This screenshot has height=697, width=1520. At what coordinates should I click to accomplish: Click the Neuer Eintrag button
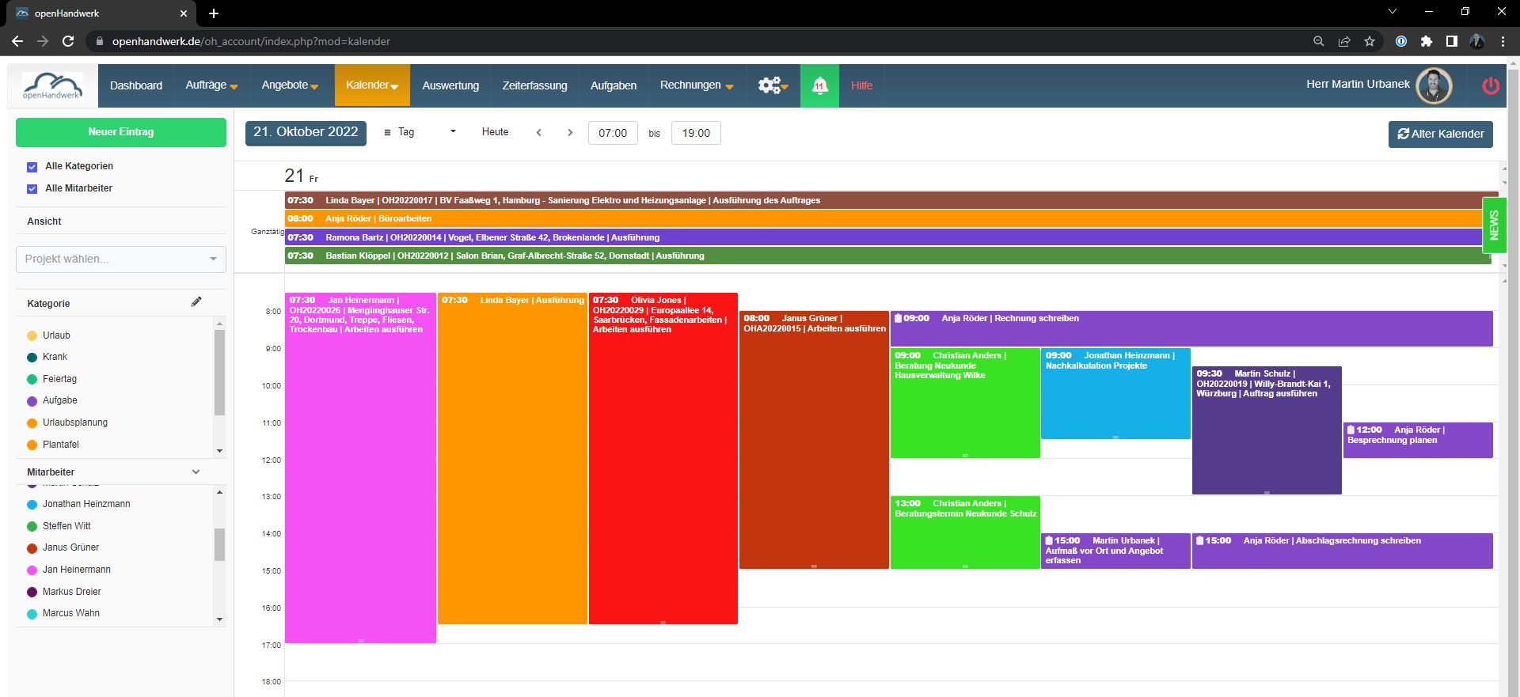[120, 132]
